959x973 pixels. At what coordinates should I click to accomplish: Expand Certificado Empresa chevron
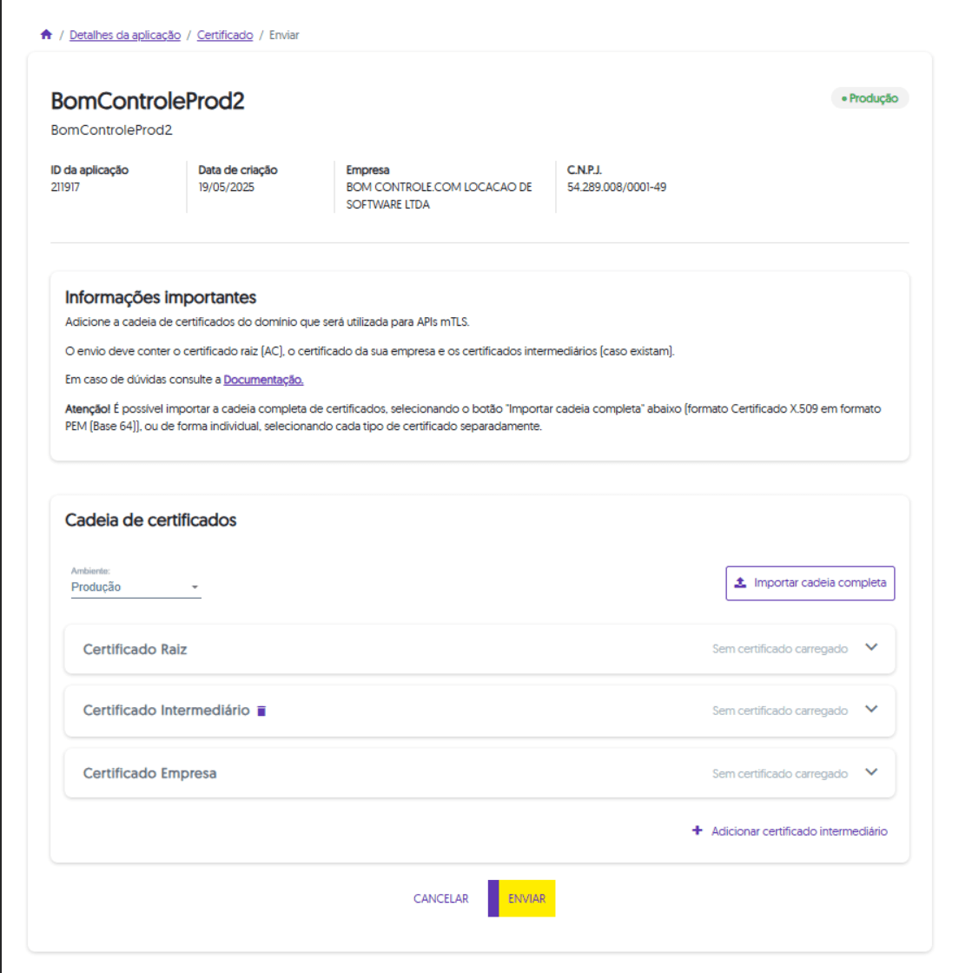pyautogui.click(x=871, y=772)
